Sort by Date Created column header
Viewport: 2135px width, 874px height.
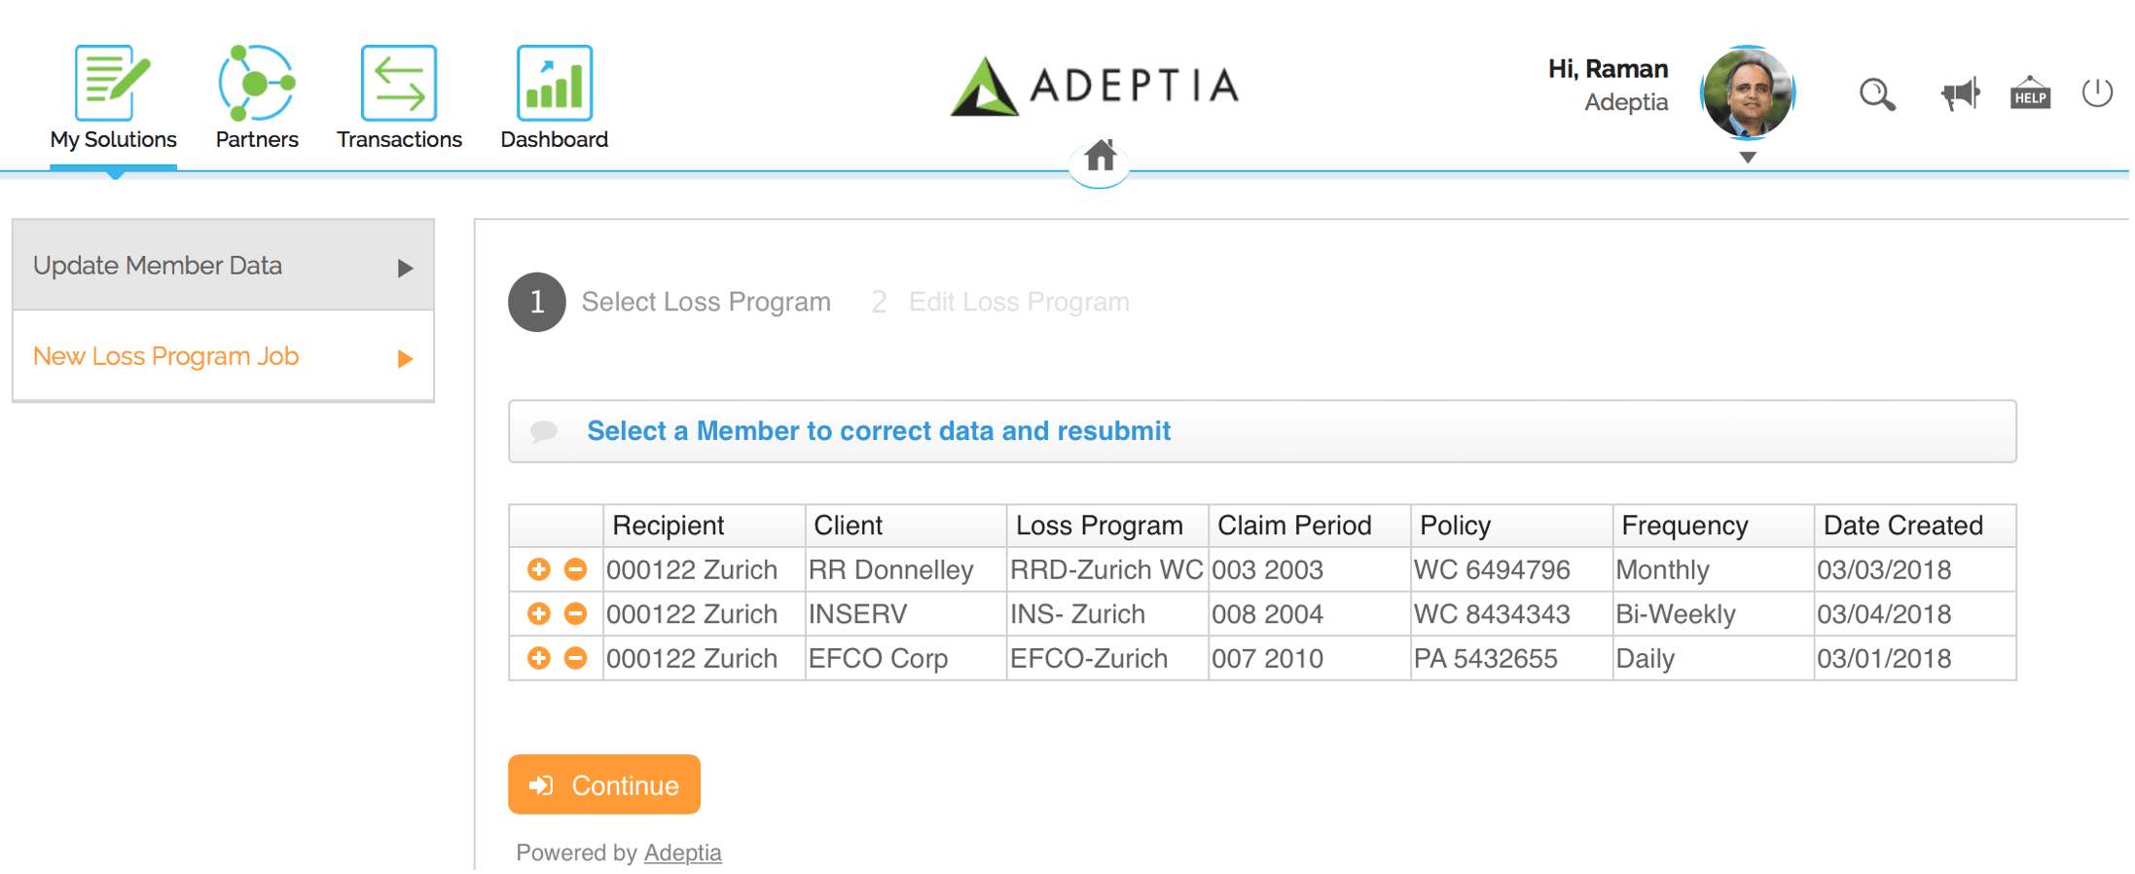[1902, 526]
